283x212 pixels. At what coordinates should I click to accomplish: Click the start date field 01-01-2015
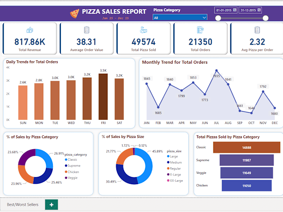226,10
